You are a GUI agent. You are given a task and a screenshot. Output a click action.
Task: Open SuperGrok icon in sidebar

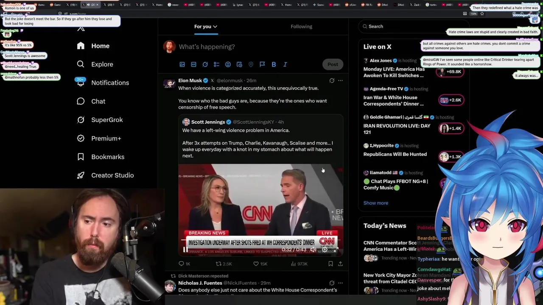(x=81, y=120)
